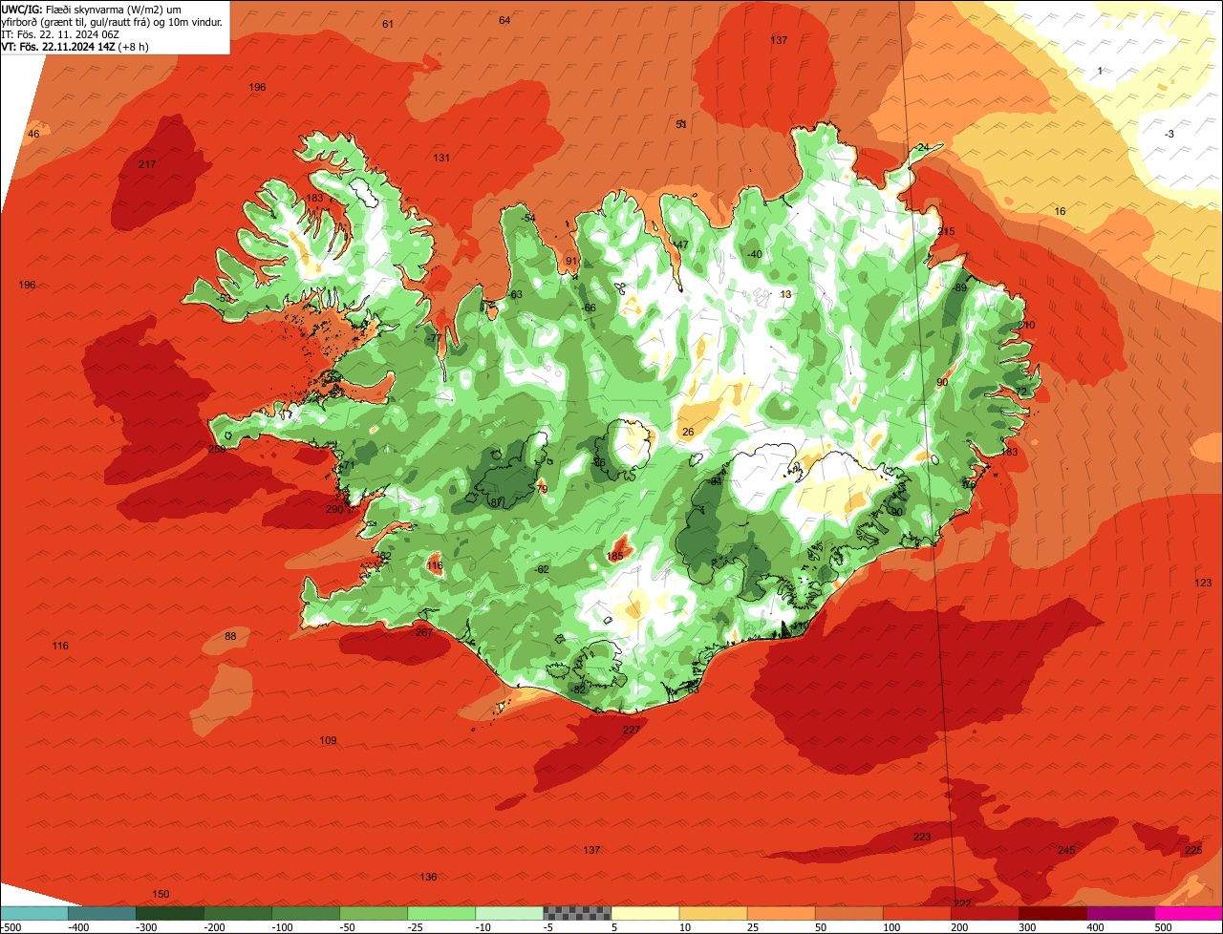The image size is (1223, 934).
Task: Select the pale yellow swatch from 5 to 10
Action: click(x=645, y=913)
